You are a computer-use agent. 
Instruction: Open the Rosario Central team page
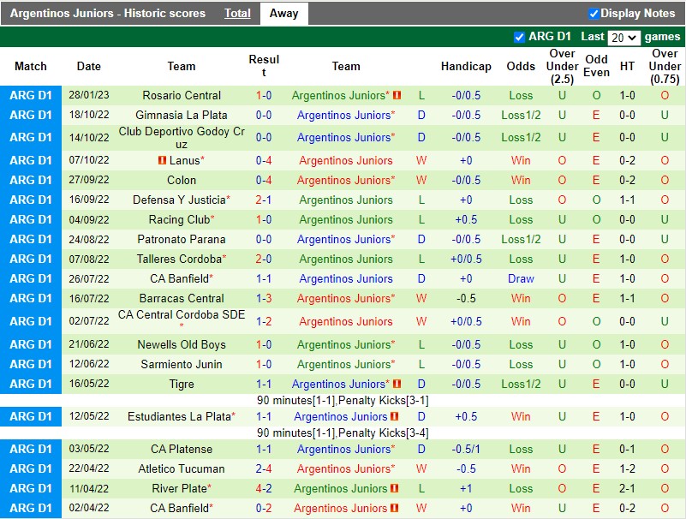pos(181,95)
